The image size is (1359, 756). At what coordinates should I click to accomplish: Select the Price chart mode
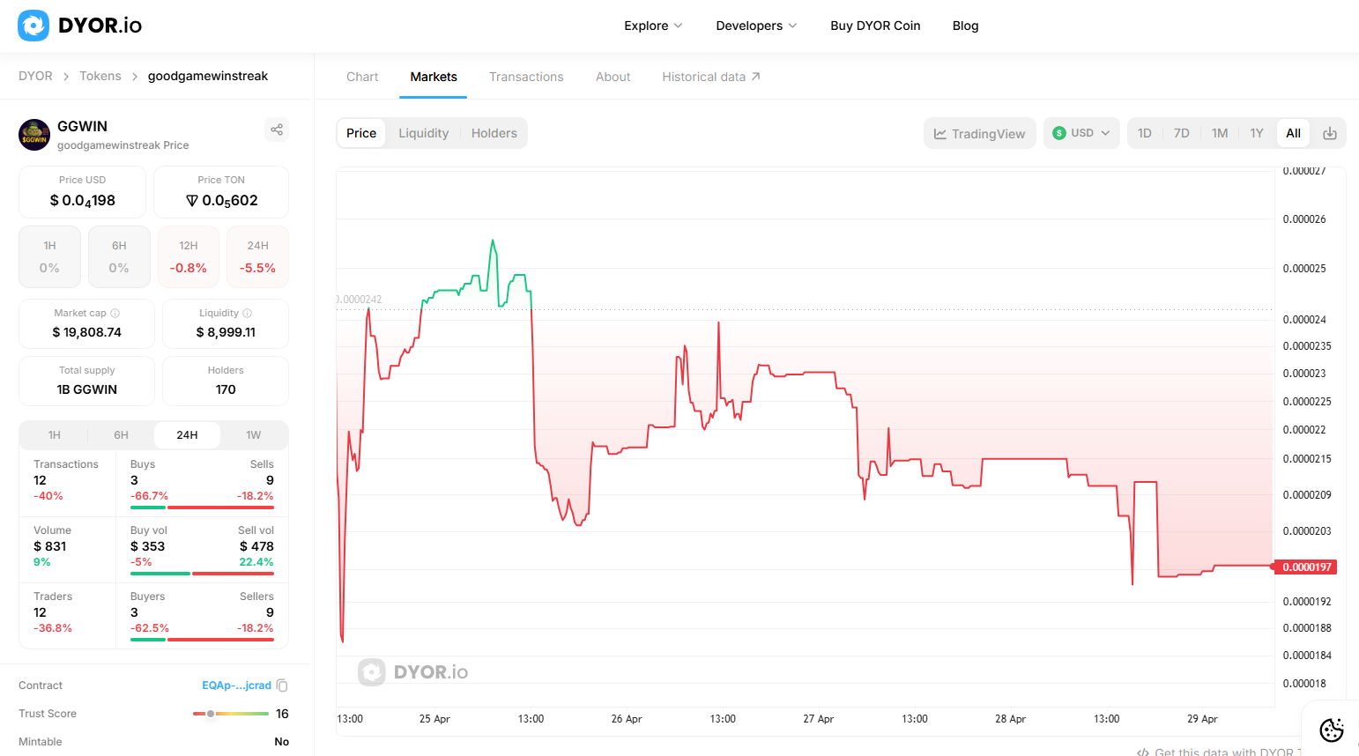coord(361,133)
